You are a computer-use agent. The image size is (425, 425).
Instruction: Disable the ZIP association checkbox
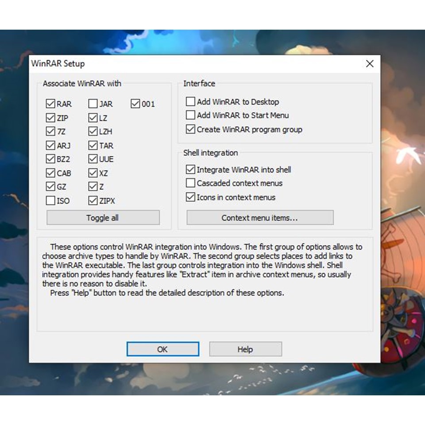click(50, 118)
